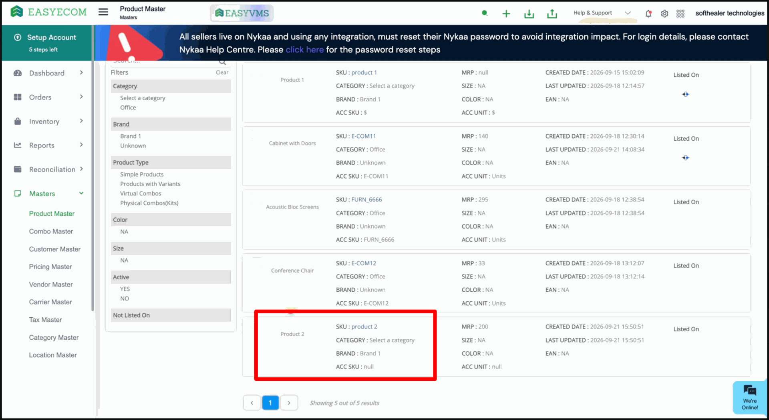Follow the 'click here' Nykaa link
Viewport: 769px width, 420px height.
[x=304, y=50]
